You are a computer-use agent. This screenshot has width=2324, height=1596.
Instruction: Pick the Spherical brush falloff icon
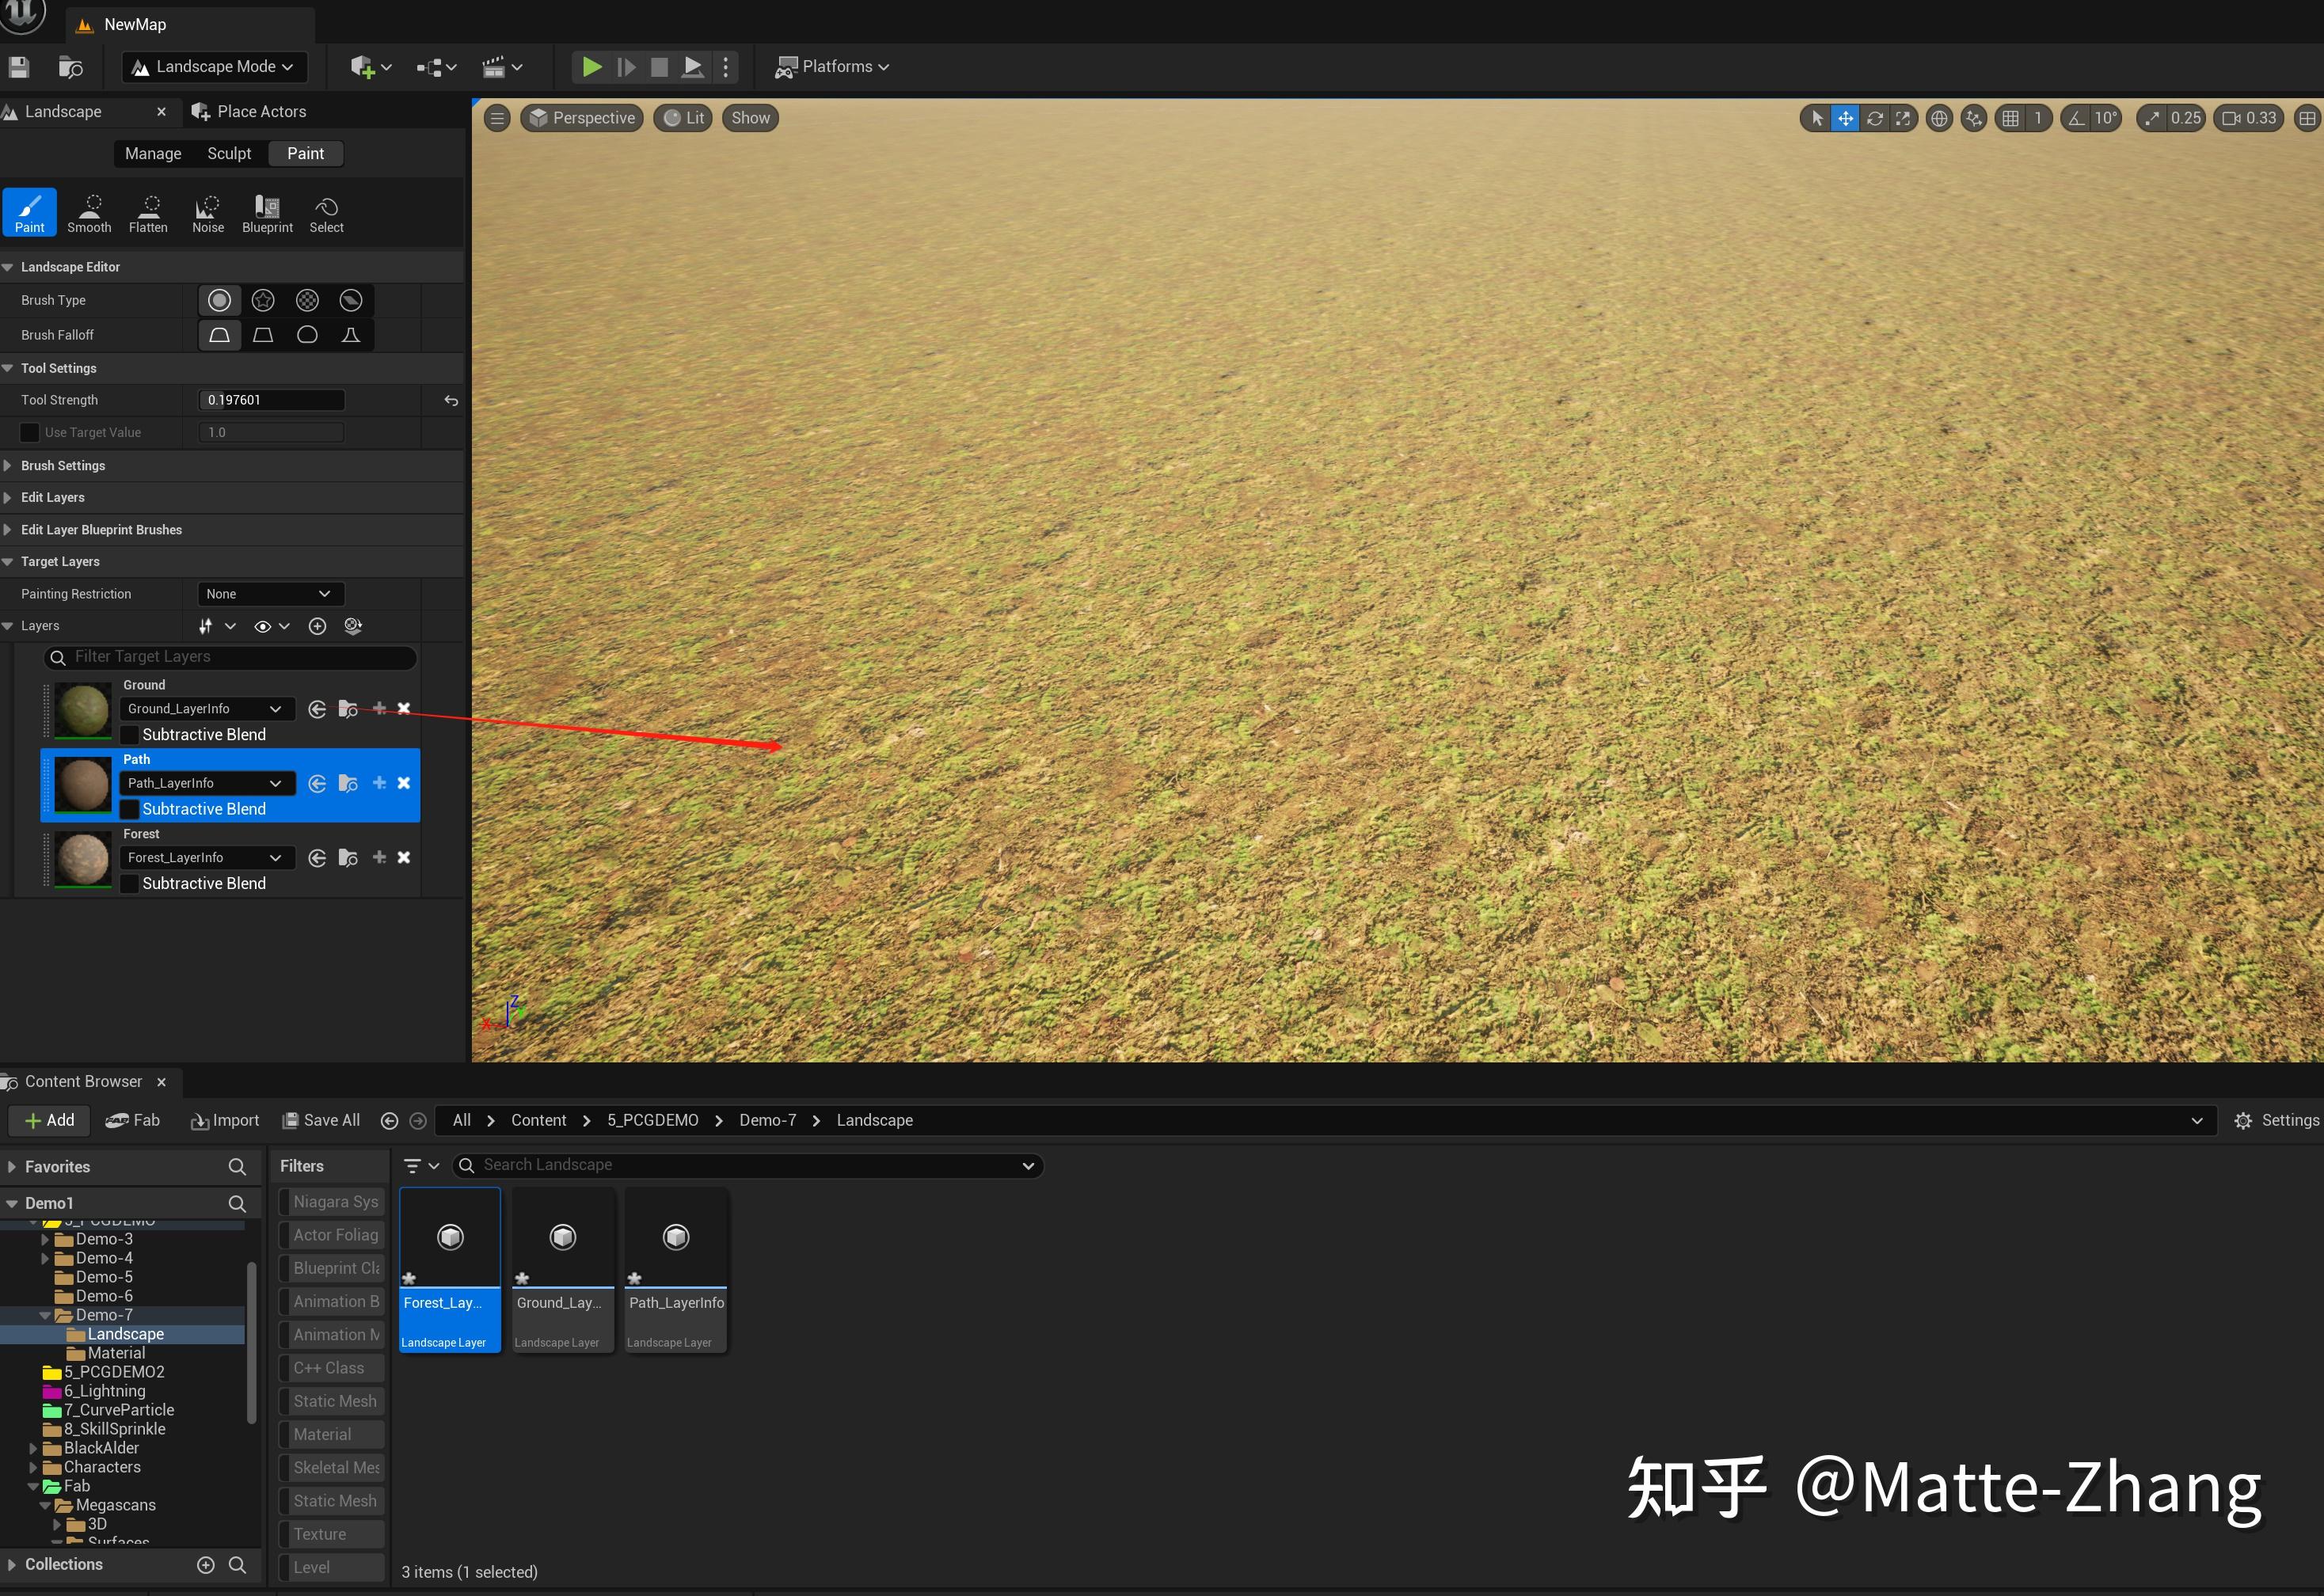pos(307,335)
